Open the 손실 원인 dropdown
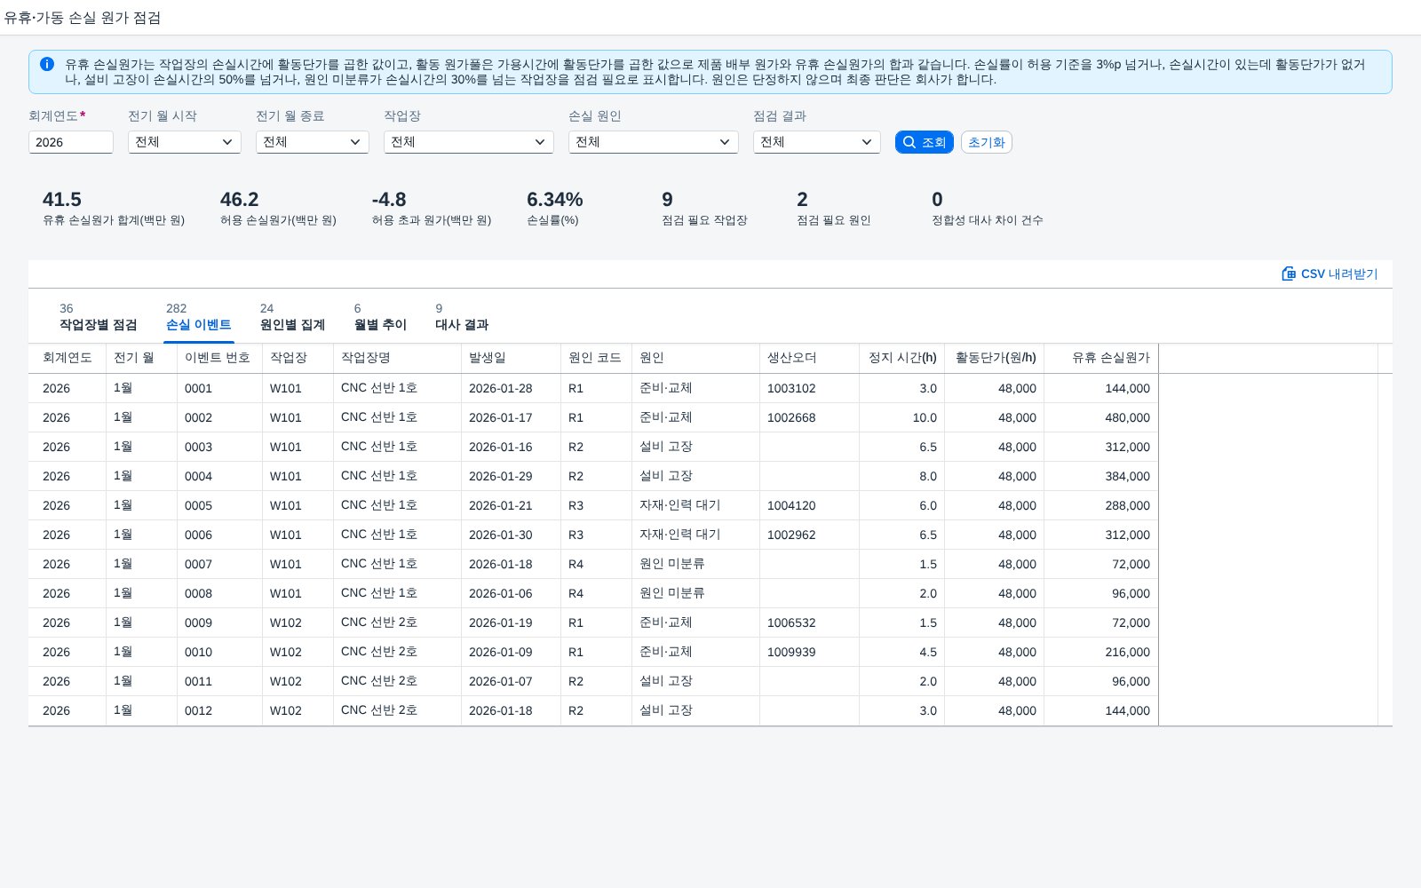 (654, 142)
